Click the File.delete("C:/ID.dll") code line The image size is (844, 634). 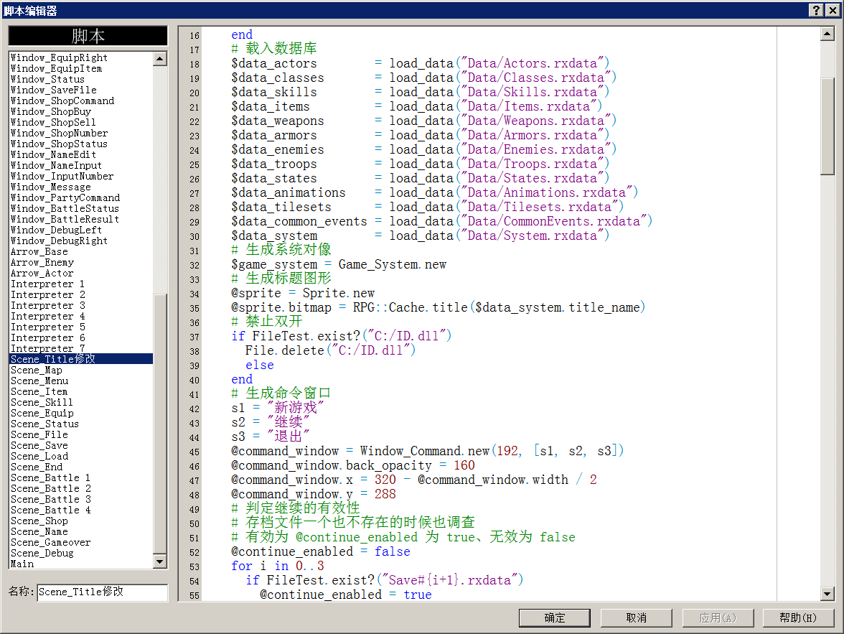point(330,350)
